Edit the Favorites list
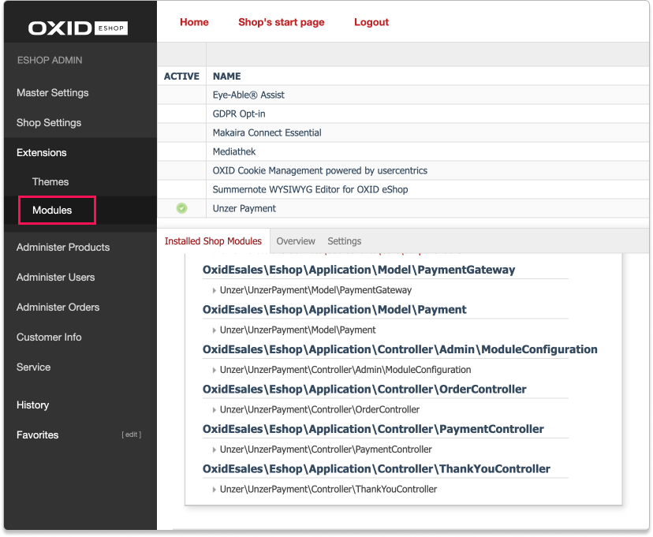The width and height of the screenshot is (653, 537). pyautogui.click(x=131, y=434)
